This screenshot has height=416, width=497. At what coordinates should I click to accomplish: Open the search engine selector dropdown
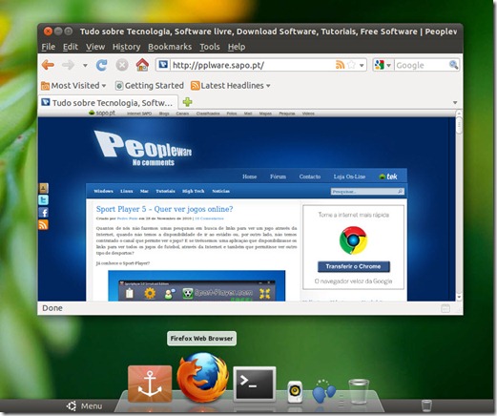tap(383, 65)
